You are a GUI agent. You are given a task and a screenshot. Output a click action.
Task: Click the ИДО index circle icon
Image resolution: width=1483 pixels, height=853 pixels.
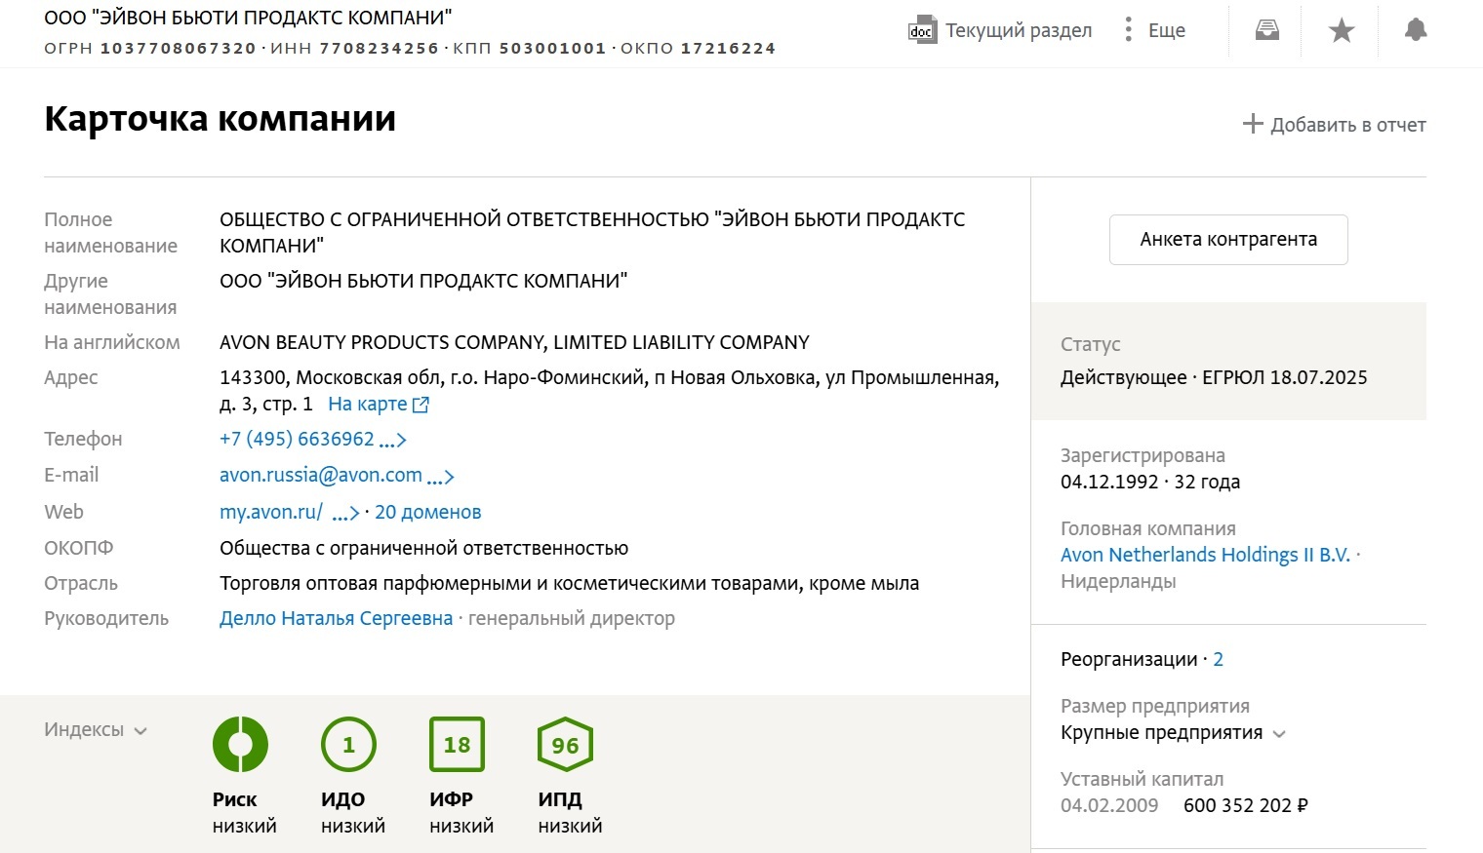click(x=348, y=745)
